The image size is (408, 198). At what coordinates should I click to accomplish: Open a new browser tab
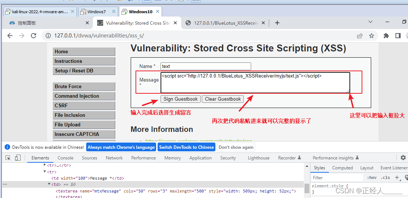click(x=277, y=23)
